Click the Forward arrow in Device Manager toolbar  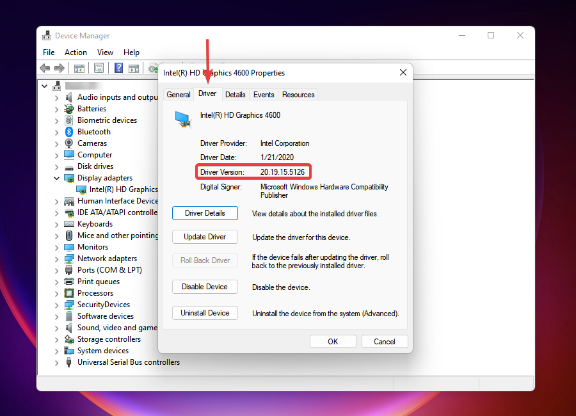59,68
